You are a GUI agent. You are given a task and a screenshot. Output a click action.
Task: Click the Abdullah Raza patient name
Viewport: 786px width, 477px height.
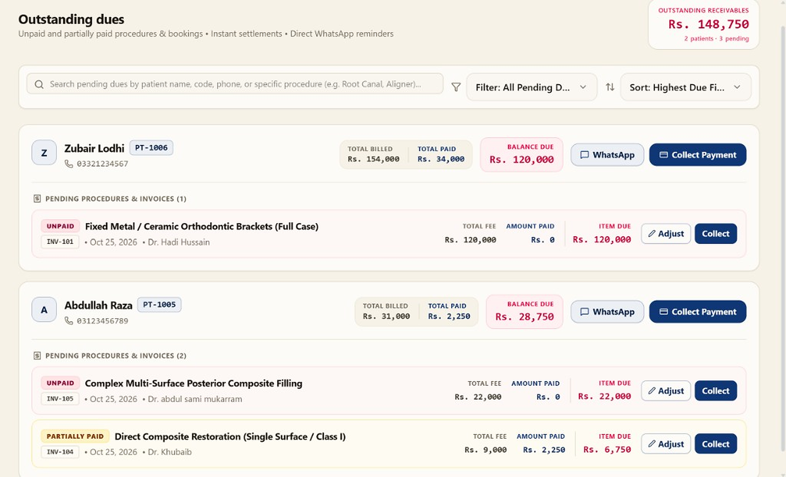point(98,305)
